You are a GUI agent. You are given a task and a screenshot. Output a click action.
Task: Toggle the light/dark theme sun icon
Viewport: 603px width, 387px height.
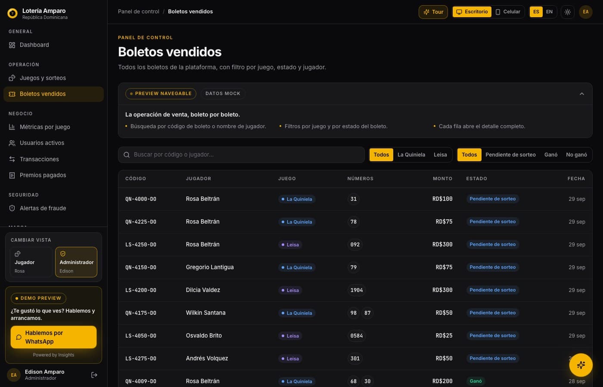pos(568,12)
